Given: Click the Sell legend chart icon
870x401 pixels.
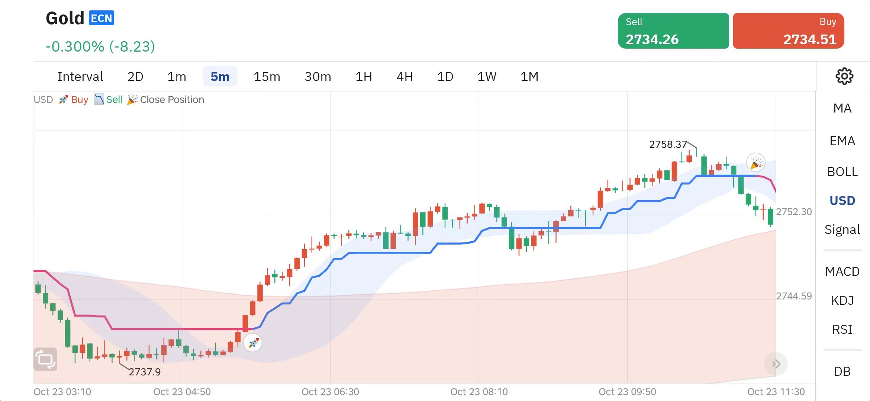Looking at the screenshot, I should pyautogui.click(x=99, y=100).
